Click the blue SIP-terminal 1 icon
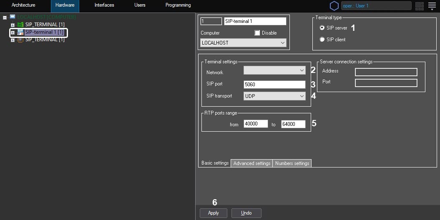440x220 pixels. 20,32
